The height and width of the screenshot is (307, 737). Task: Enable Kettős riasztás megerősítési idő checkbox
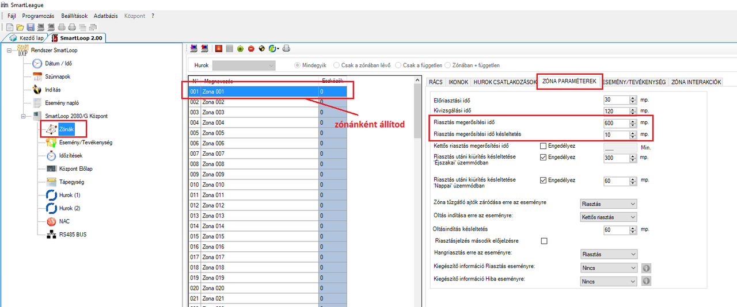tap(543, 146)
